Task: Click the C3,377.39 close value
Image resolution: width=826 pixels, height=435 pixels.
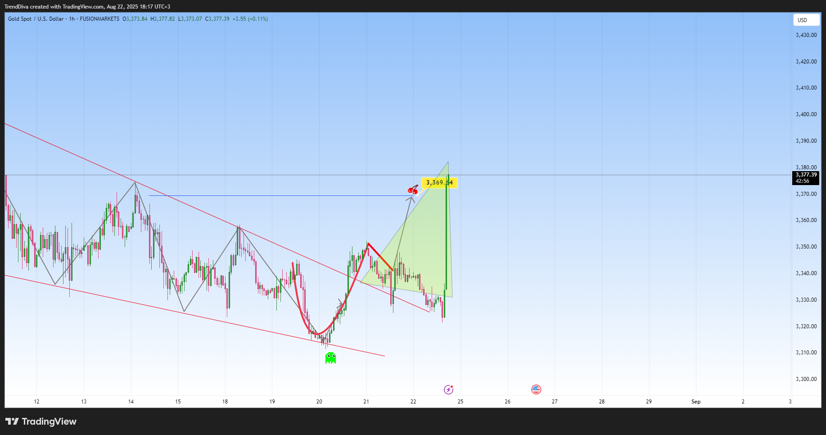Action: pyautogui.click(x=217, y=19)
